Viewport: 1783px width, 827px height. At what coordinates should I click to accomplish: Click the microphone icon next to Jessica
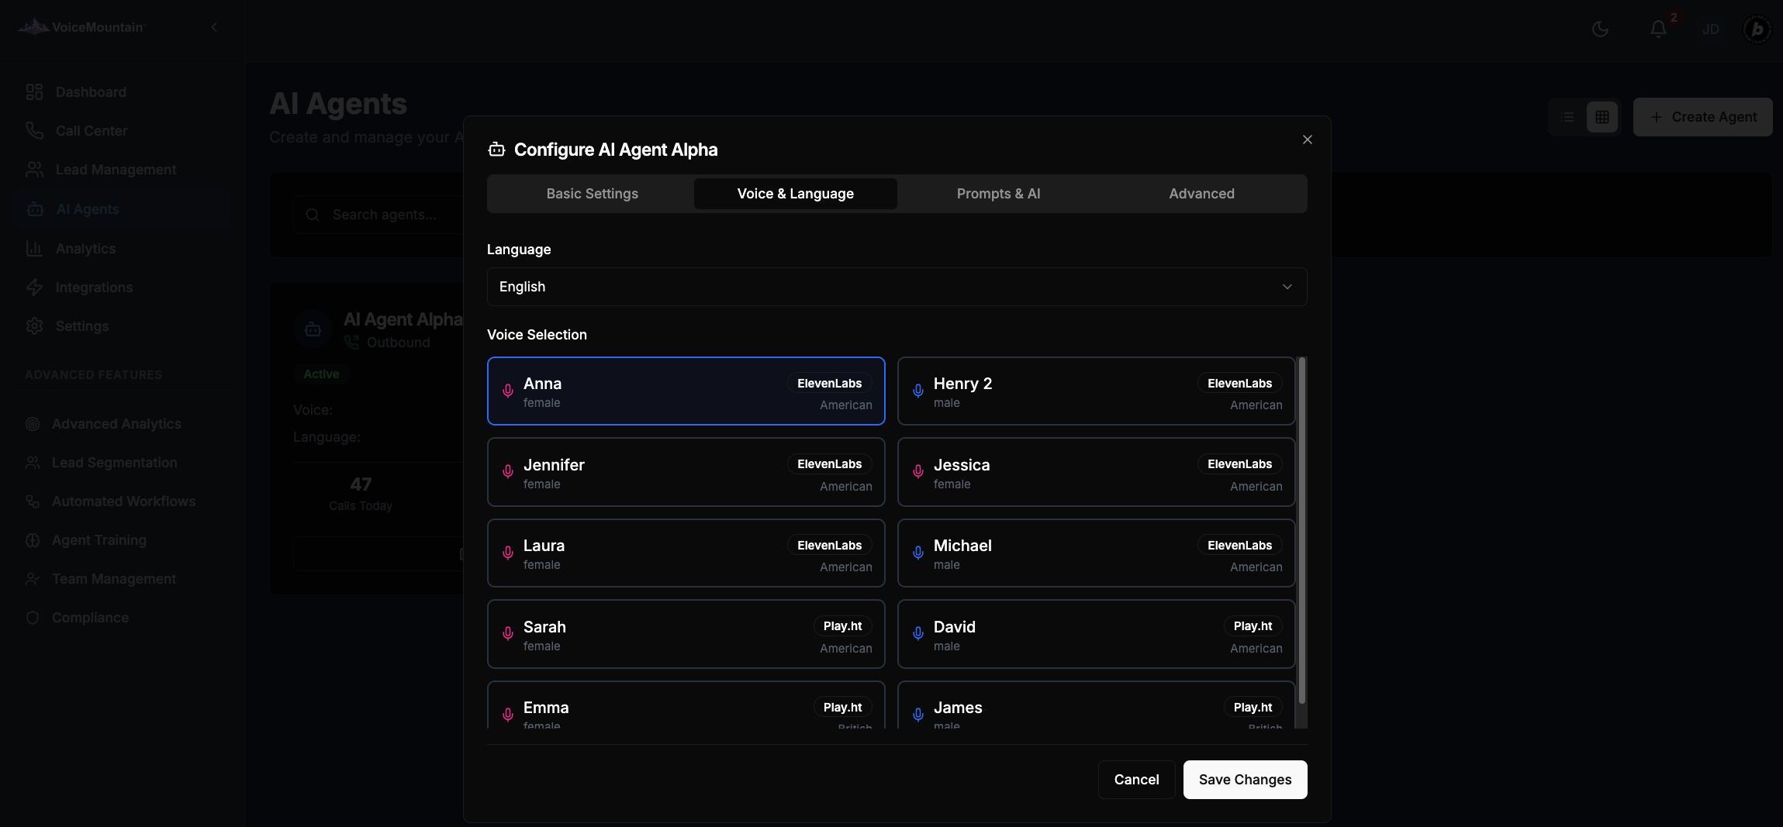(x=918, y=472)
